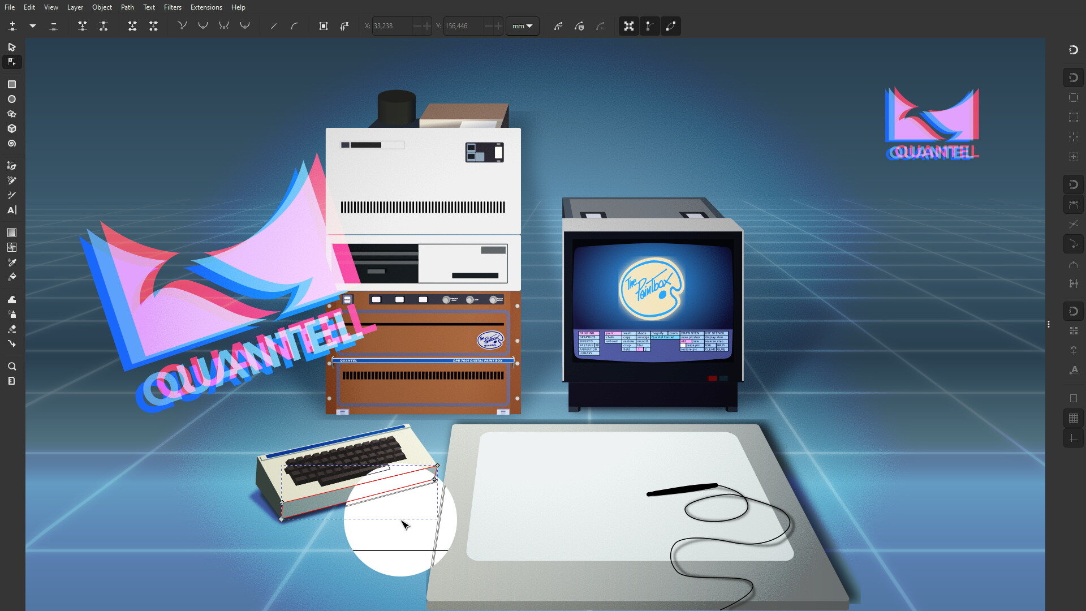Select the Dropper color picker tool

point(12,262)
